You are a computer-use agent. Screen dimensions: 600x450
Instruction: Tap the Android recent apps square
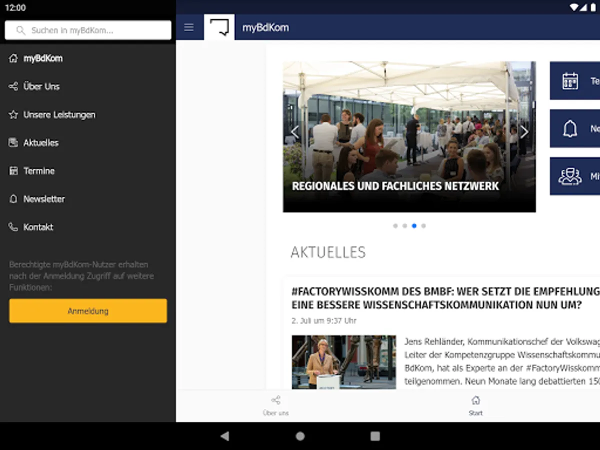click(x=375, y=436)
